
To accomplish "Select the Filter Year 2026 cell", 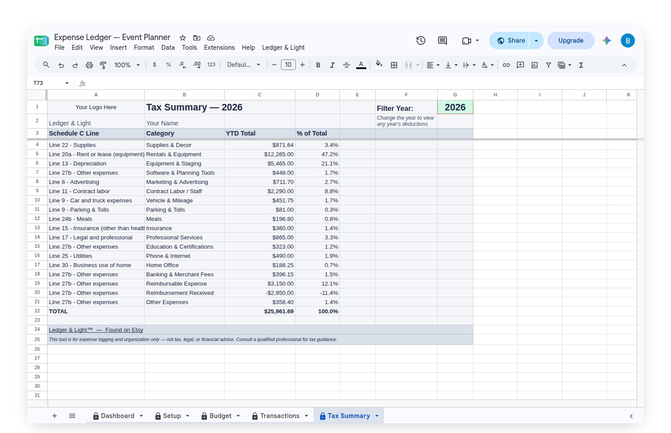I will (455, 107).
